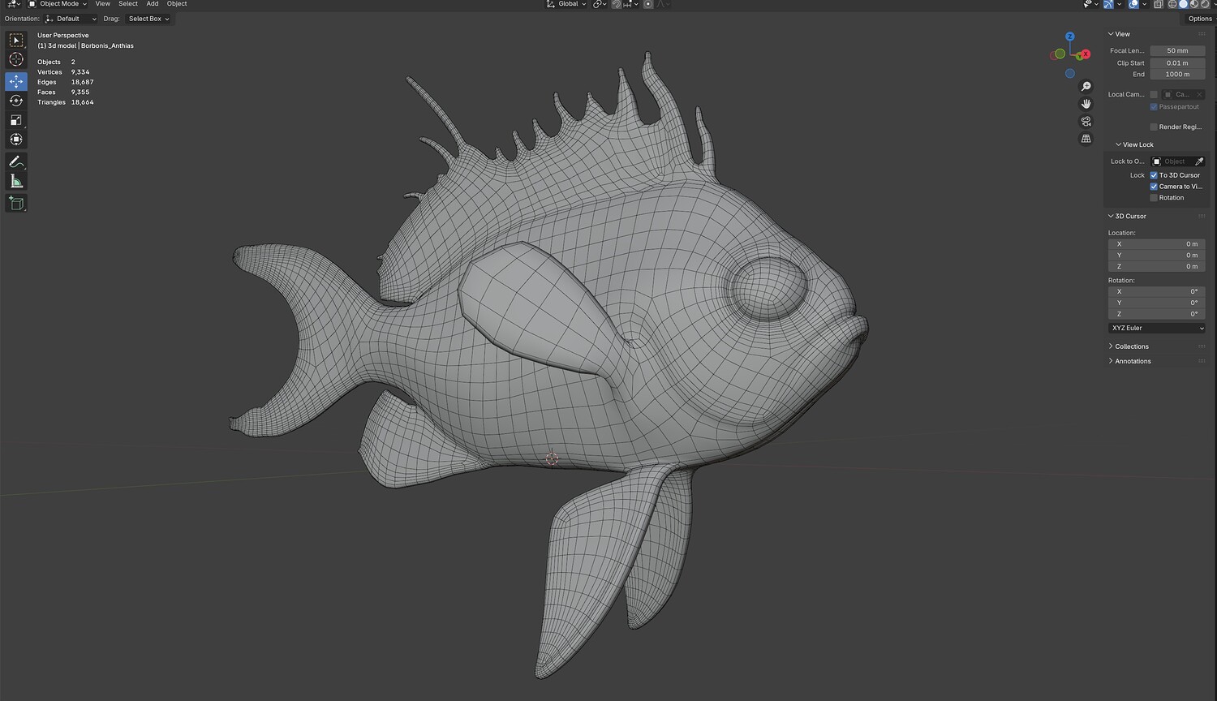
Task: Select the Select Box tool
Action: (16, 40)
